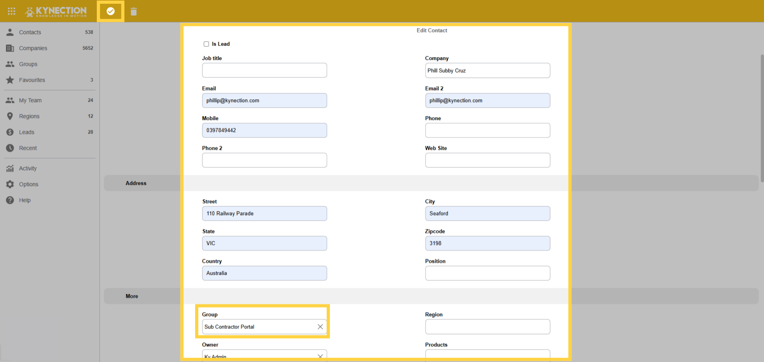The width and height of the screenshot is (764, 362).
Task: Click the Job title input field
Action: (x=264, y=70)
